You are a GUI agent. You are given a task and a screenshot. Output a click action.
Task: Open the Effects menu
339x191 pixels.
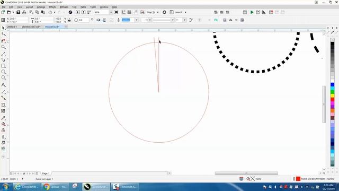coord(52,7)
